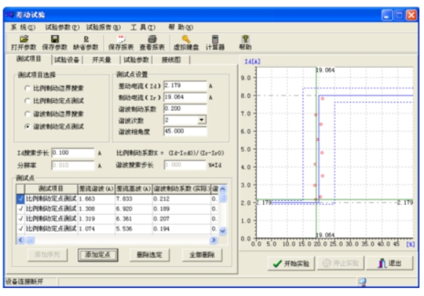
Task: Click the 谐波制动系数(实际) column header
Action: click(181, 189)
